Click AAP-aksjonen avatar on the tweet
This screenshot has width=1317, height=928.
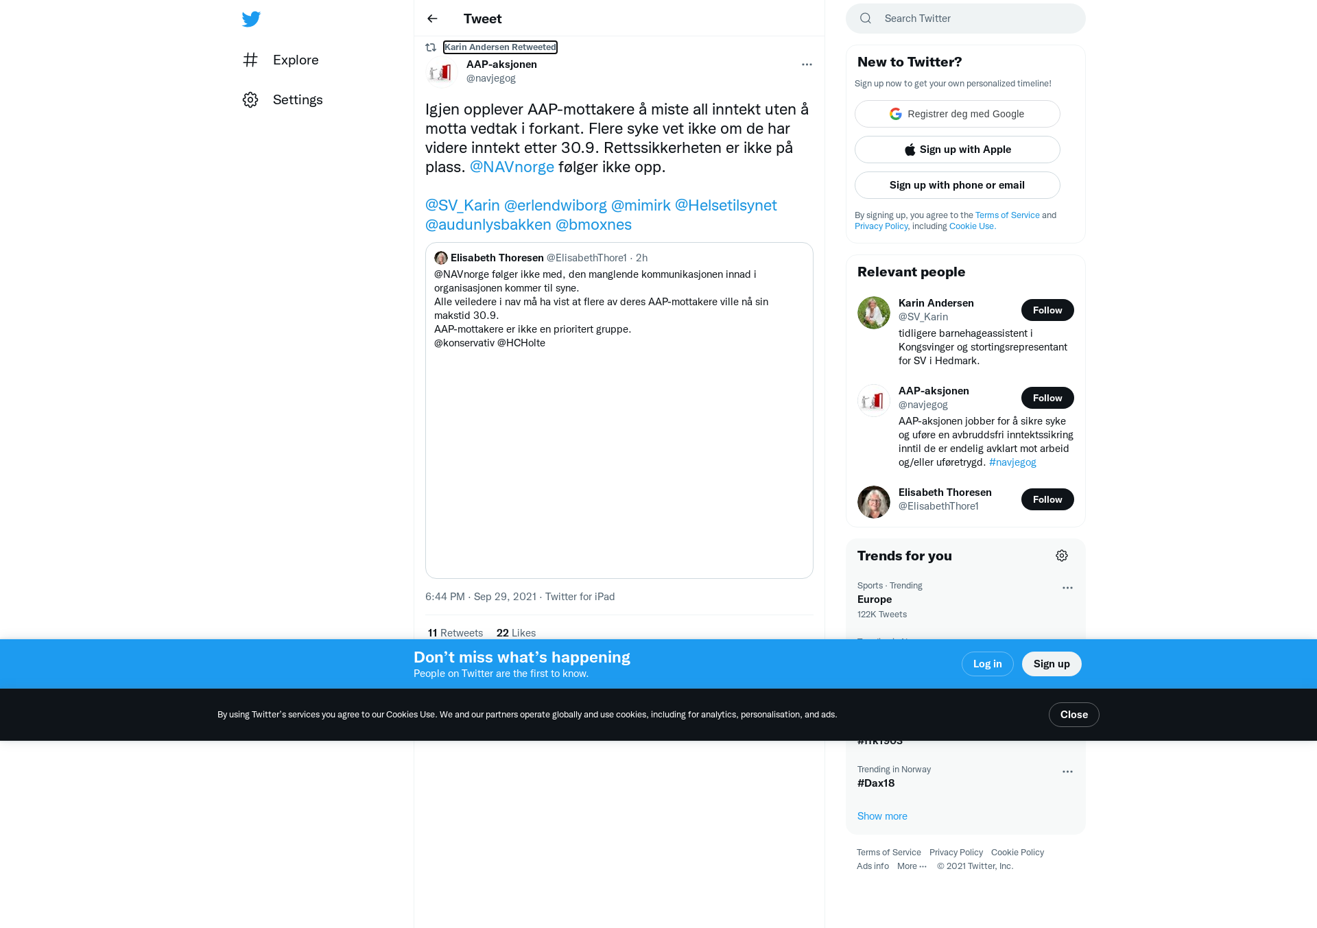tap(441, 71)
